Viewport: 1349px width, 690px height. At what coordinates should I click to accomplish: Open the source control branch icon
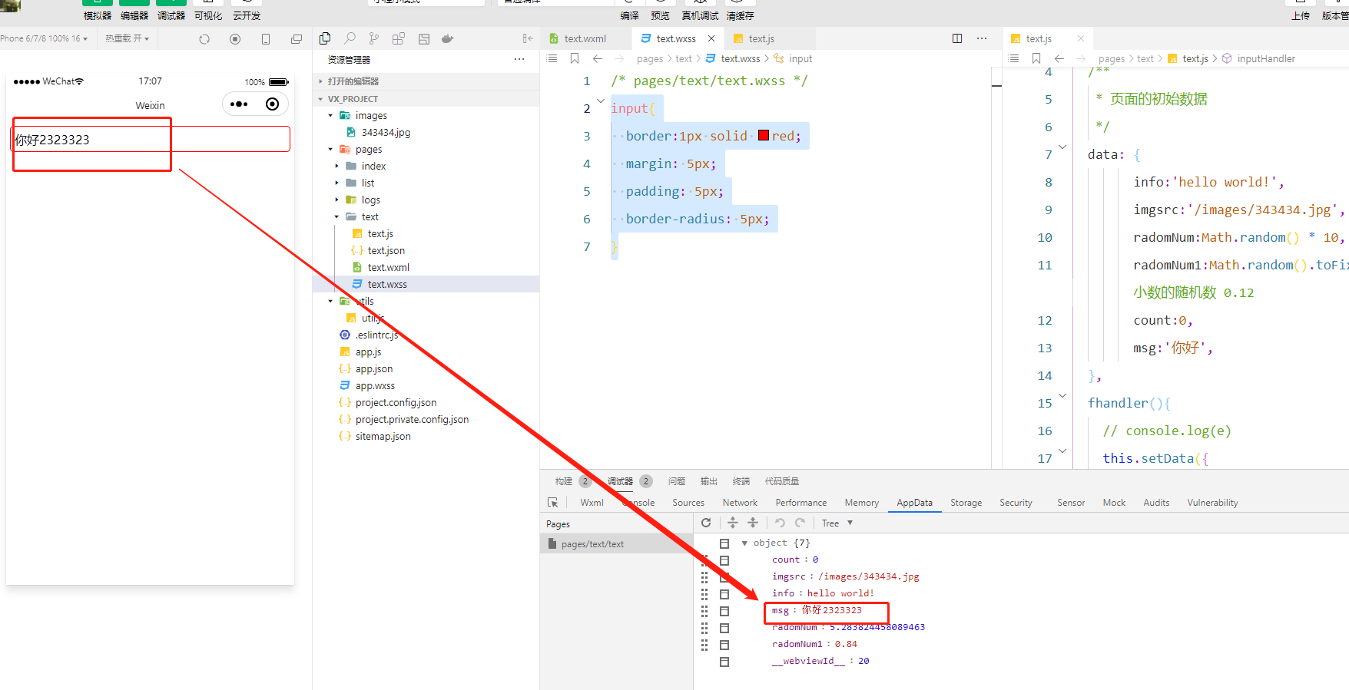pos(374,38)
